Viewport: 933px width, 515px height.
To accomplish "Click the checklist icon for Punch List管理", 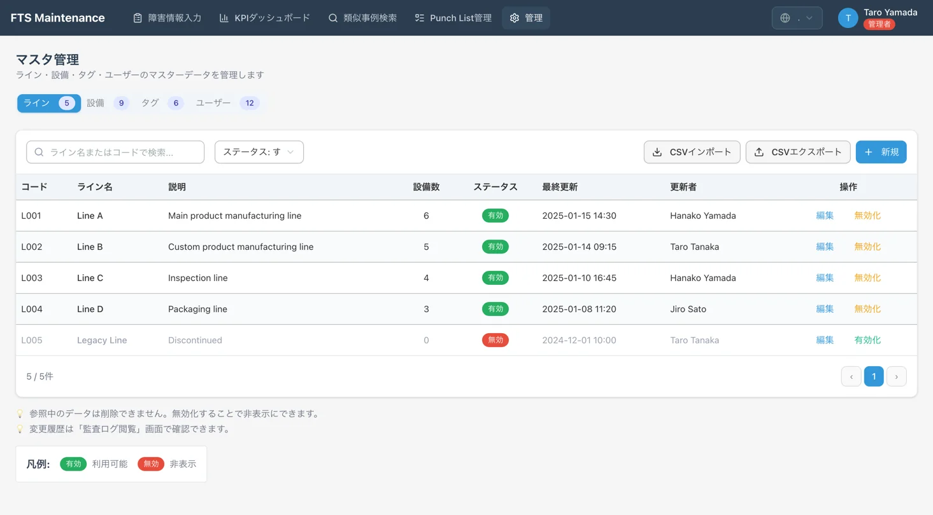I will [x=419, y=18].
